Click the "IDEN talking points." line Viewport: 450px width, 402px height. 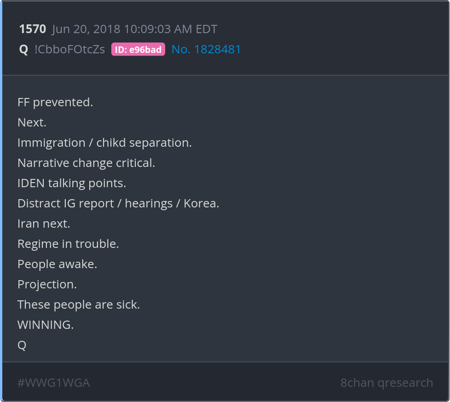tap(72, 183)
